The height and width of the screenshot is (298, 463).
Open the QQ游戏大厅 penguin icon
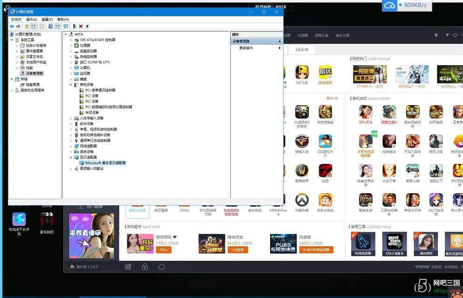click(325, 142)
